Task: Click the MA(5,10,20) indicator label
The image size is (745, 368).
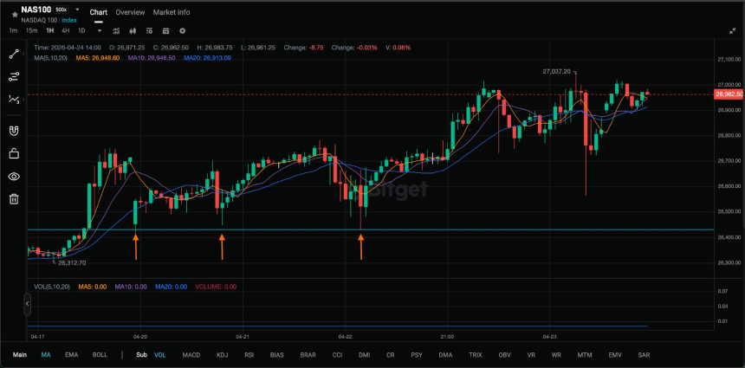Action: pos(51,58)
